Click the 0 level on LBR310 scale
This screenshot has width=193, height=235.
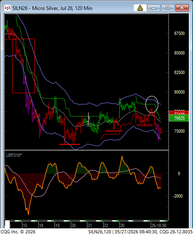[x=179, y=173]
